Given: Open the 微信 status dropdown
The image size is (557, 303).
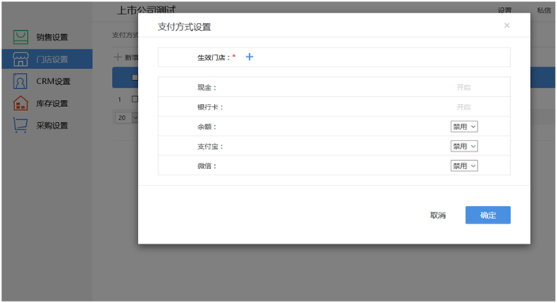Looking at the screenshot, I should 464,166.
